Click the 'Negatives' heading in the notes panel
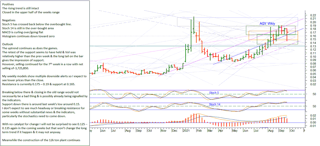Image resolution: width=320 pixels, height=146 pixels. click(9, 20)
